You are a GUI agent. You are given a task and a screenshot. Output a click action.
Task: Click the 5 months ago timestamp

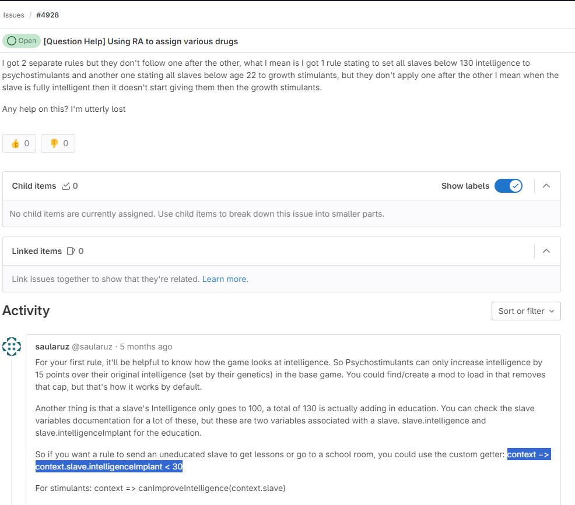click(146, 347)
